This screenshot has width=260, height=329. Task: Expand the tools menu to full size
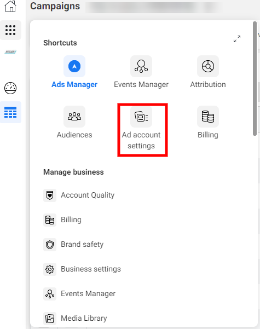237,39
